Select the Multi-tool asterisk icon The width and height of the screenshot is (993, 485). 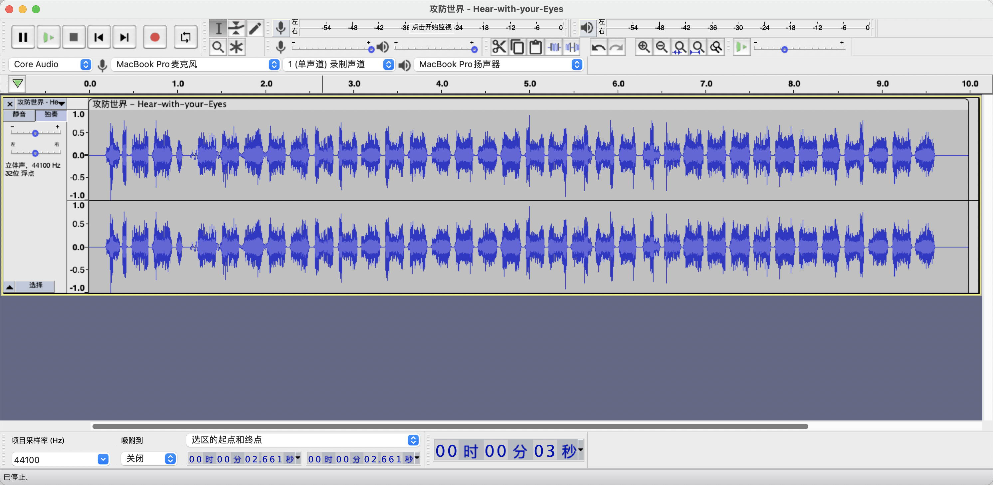236,47
